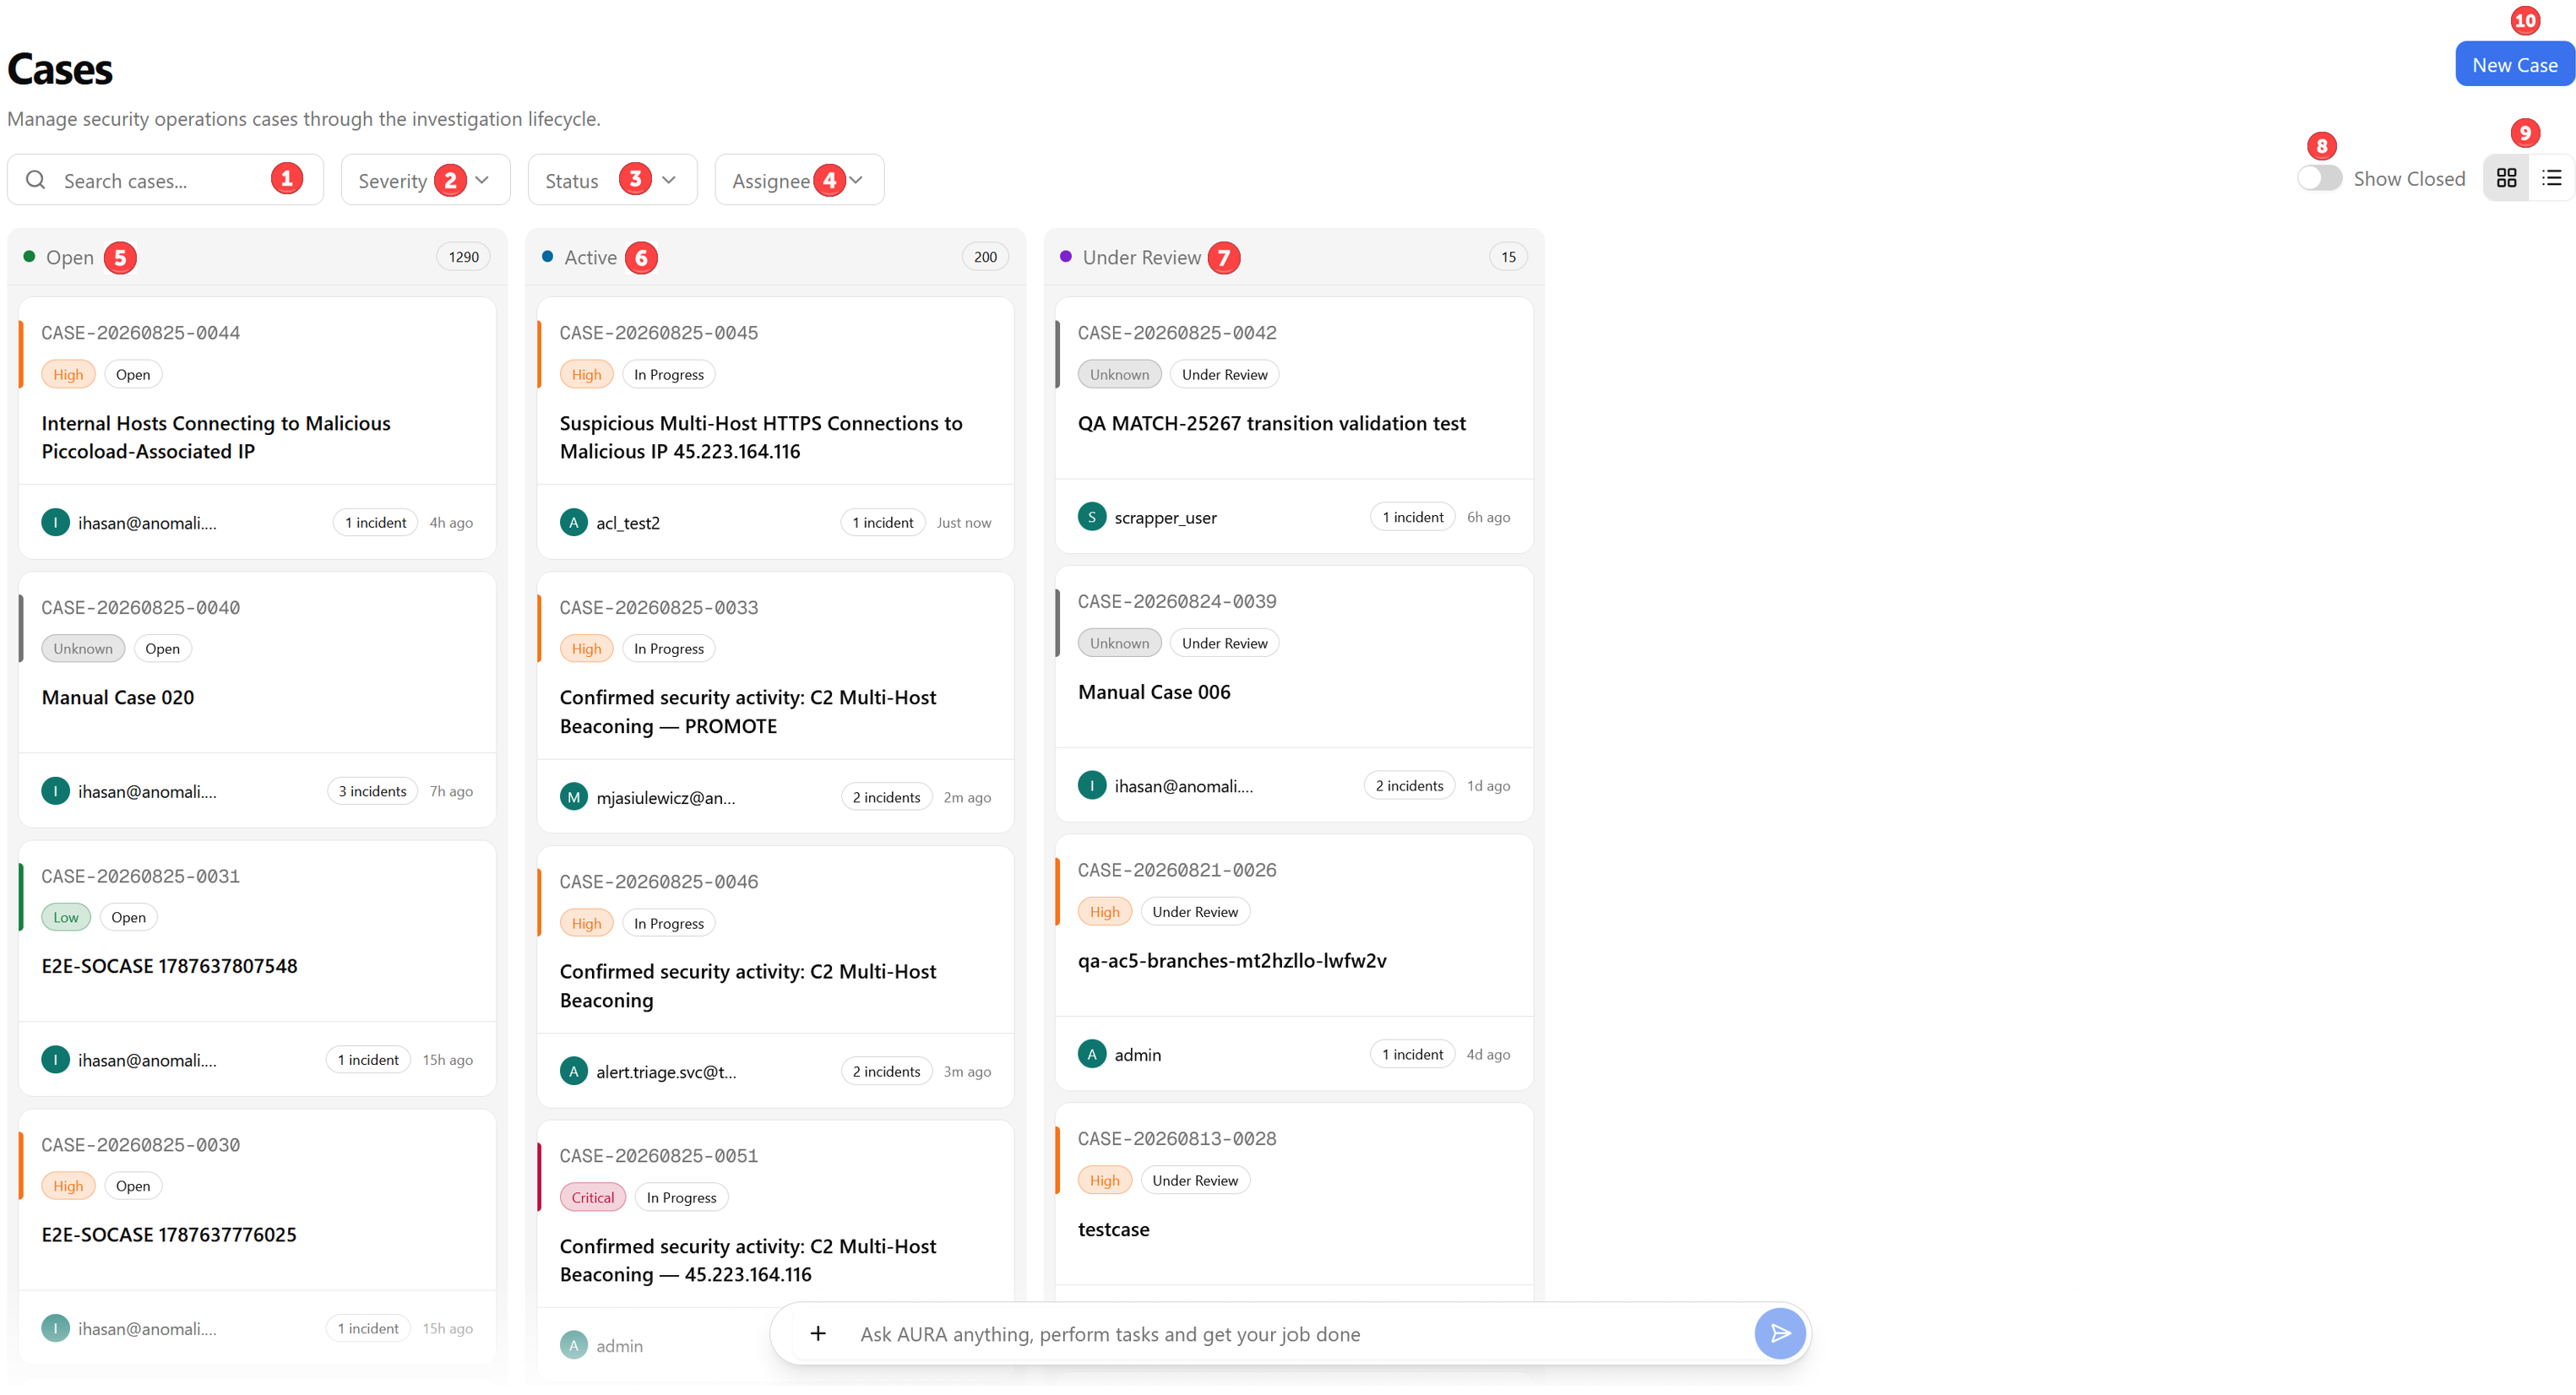Click the Search cases field
The width and height of the screenshot is (2576, 1395).
165,180
